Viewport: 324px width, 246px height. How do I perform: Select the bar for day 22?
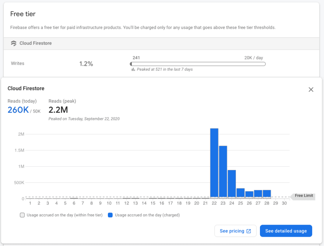point(214,163)
